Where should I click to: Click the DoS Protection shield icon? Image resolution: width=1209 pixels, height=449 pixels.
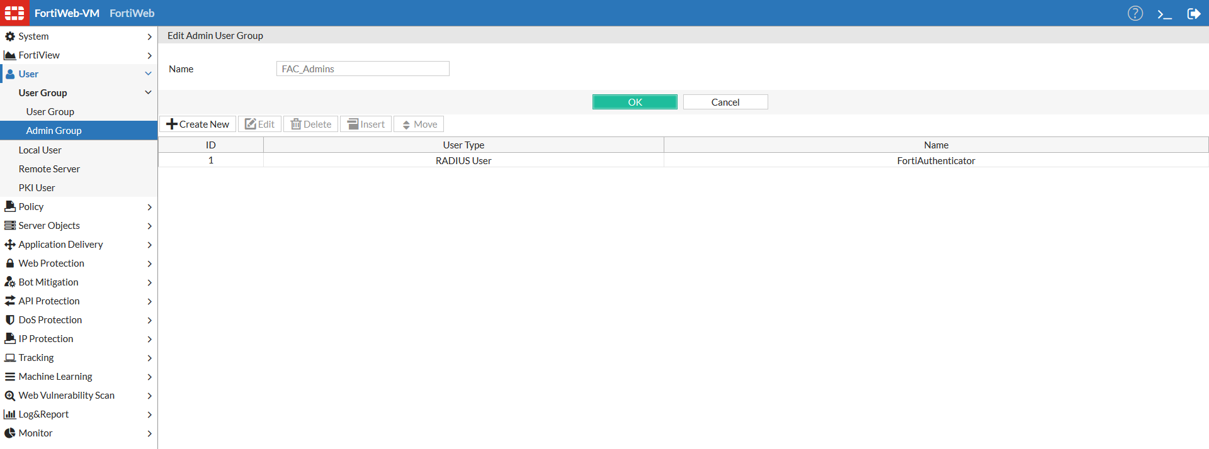click(x=10, y=319)
